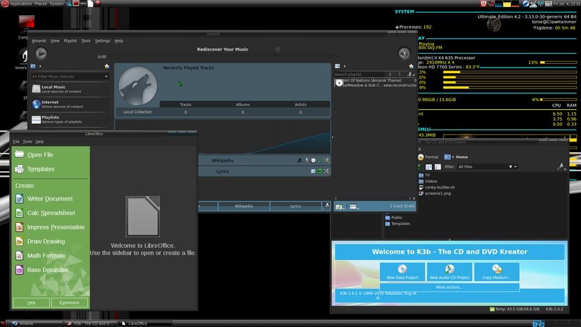Click the K3b Format disc icon
The image size is (581, 327).
click(421, 157)
